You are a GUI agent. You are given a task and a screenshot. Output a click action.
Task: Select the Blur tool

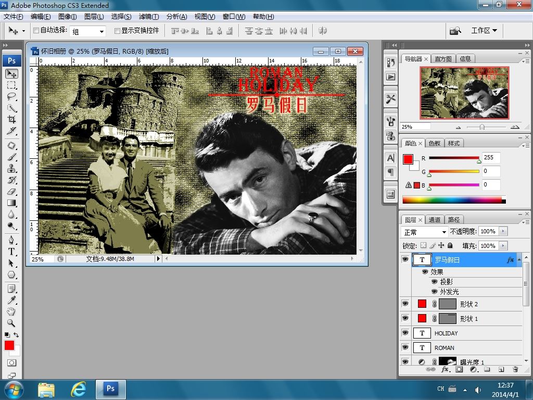(11, 214)
